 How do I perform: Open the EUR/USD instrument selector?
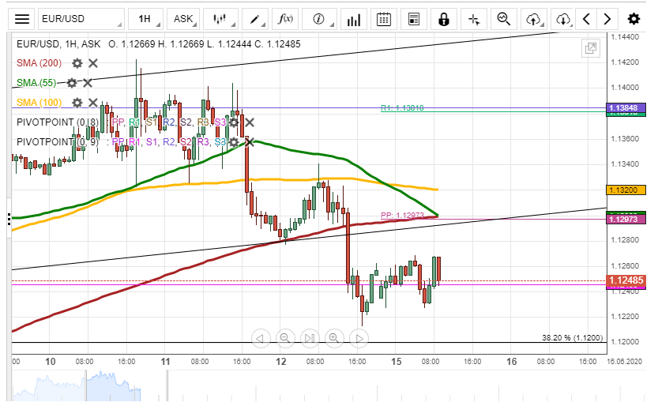coord(81,19)
